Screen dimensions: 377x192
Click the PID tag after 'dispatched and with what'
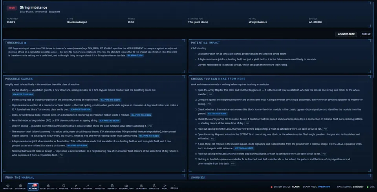tap(212, 139)
